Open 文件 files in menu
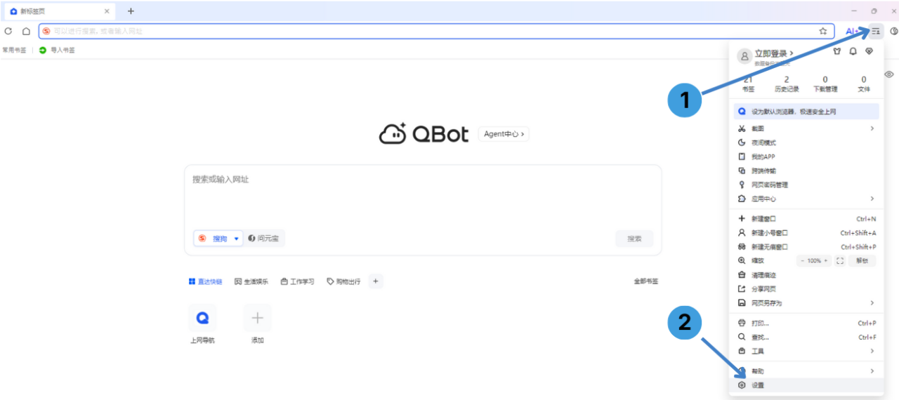This screenshot has height=400, width=899. click(x=864, y=84)
